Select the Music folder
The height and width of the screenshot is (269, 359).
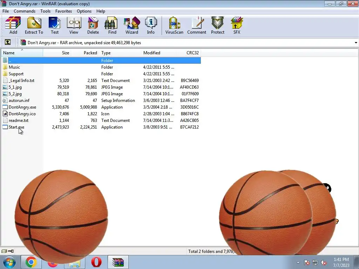14,67
